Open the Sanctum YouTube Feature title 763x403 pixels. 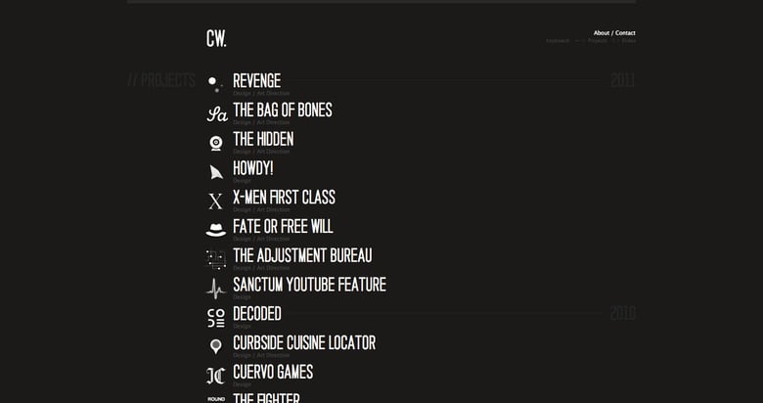pyautogui.click(x=309, y=285)
